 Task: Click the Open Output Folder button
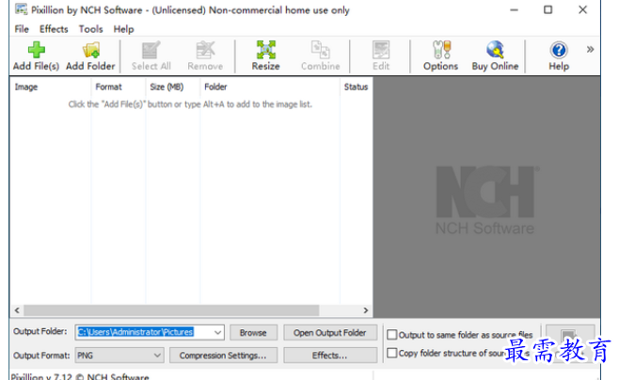[x=330, y=333]
